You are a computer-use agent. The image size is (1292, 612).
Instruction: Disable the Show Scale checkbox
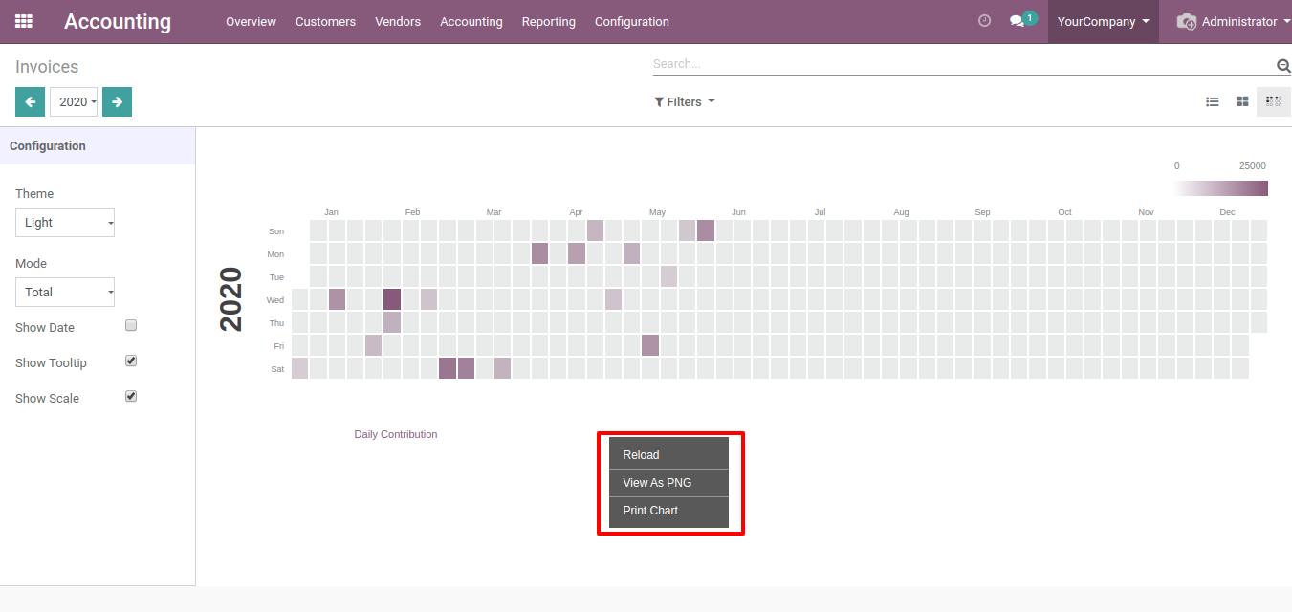[x=131, y=397]
